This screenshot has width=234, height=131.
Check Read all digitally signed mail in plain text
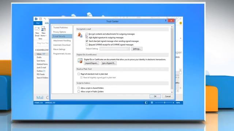click(81, 78)
